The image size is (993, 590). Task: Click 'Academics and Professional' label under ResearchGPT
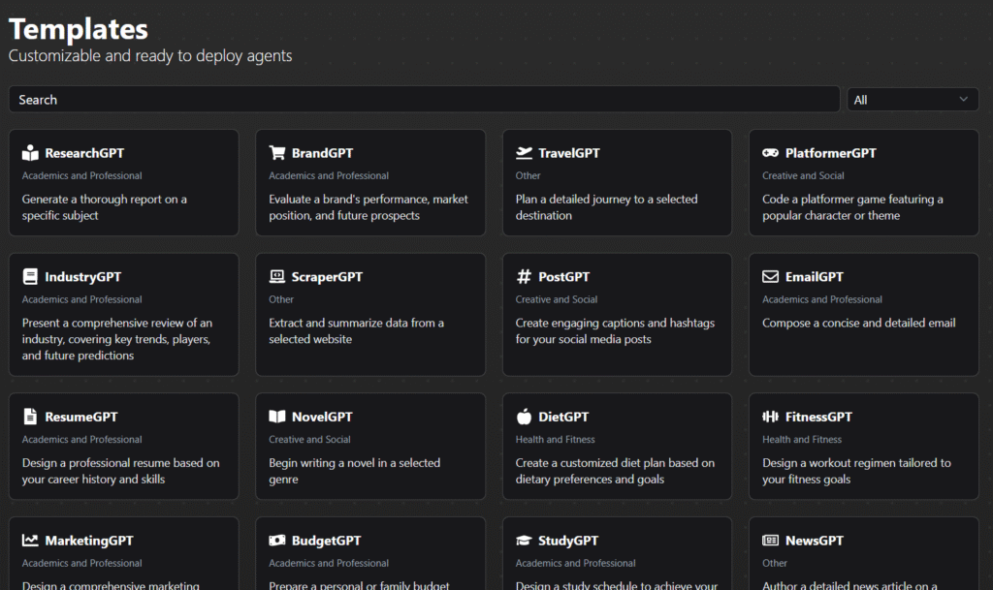tap(81, 175)
